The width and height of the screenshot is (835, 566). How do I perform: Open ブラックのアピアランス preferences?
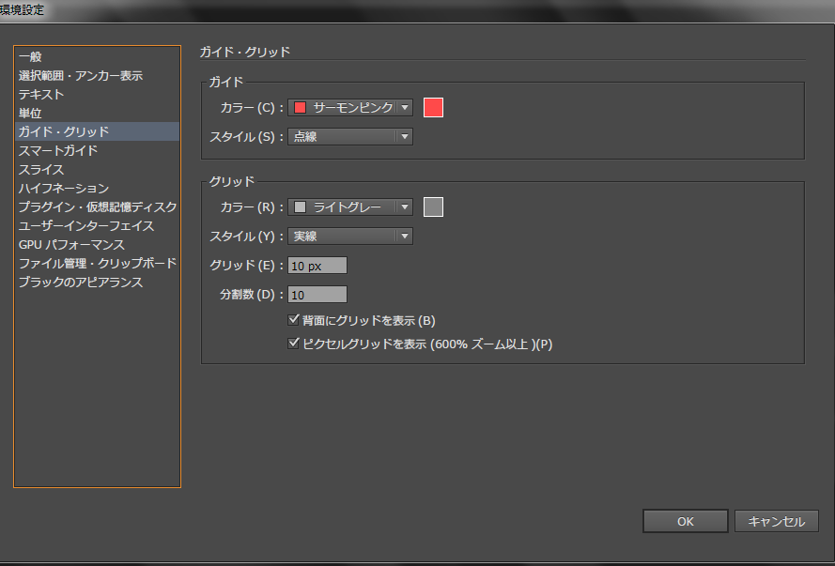pos(97,282)
